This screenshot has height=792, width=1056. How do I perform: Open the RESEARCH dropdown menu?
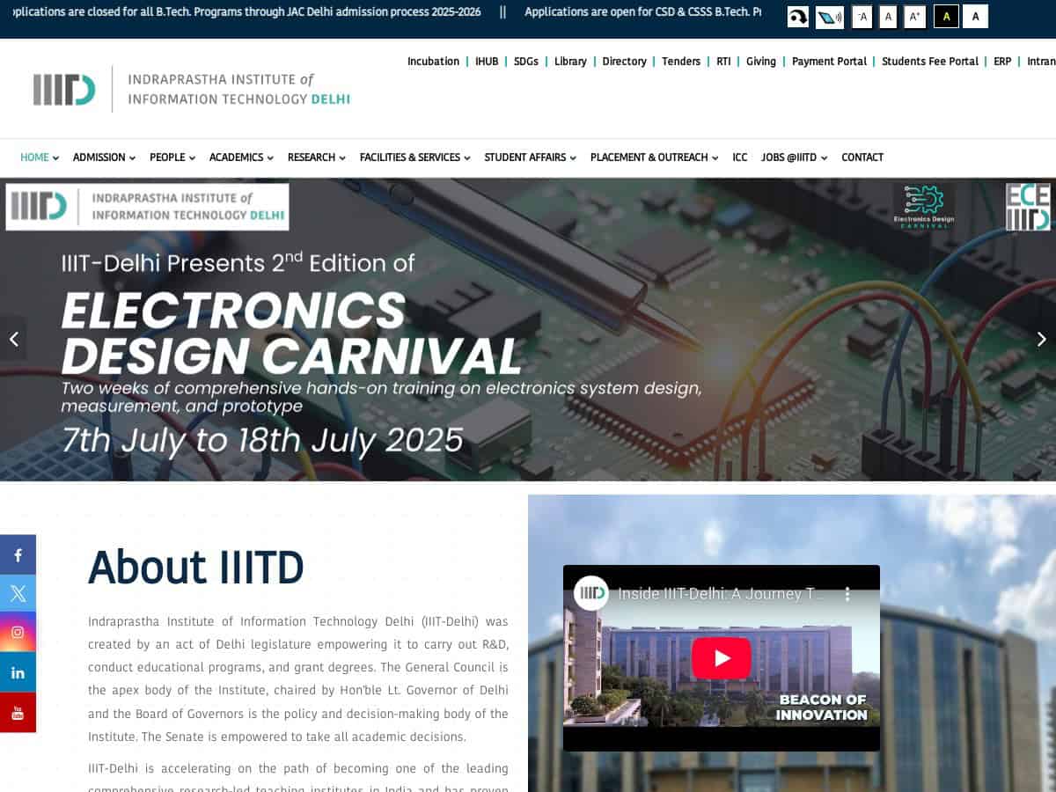(x=317, y=158)
